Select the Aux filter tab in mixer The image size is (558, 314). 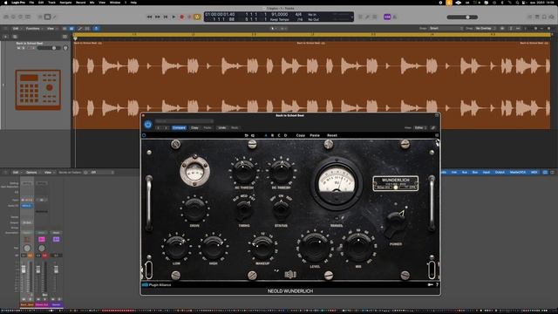pos(465,173)
